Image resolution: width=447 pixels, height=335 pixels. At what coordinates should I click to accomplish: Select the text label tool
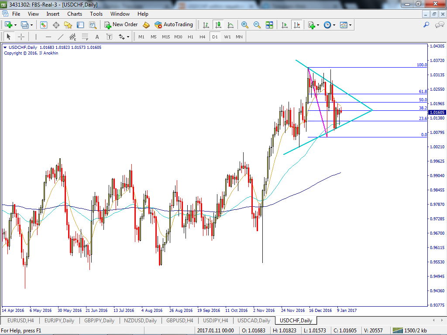click(x=109, y=37)
